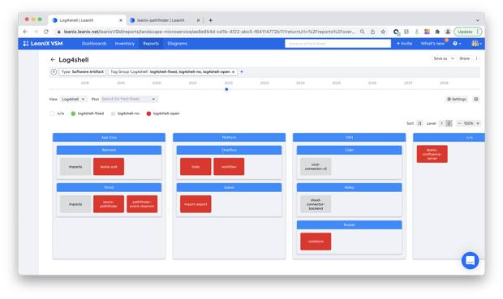This screenshot has width=503, height=299.
Task: Toggle the log4shell-open legend item
Action: [x=162, y=113]
